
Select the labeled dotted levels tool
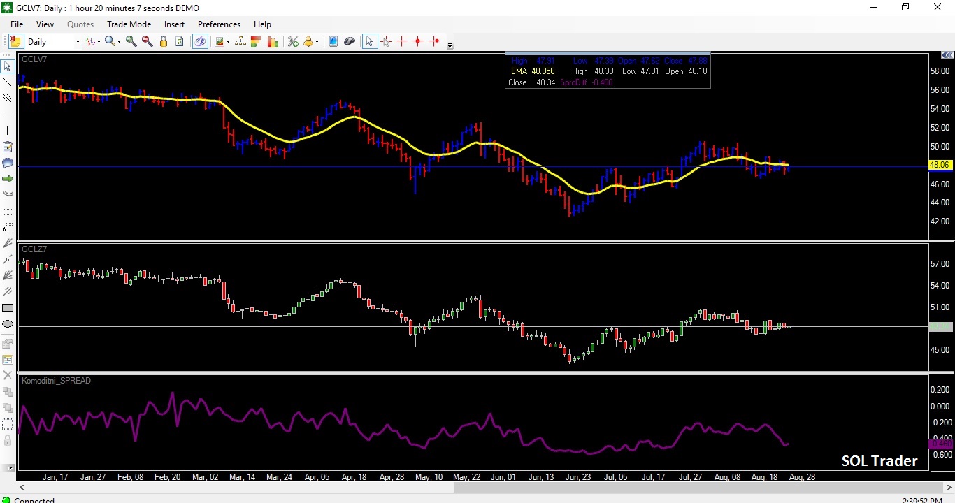click(8, 227)
